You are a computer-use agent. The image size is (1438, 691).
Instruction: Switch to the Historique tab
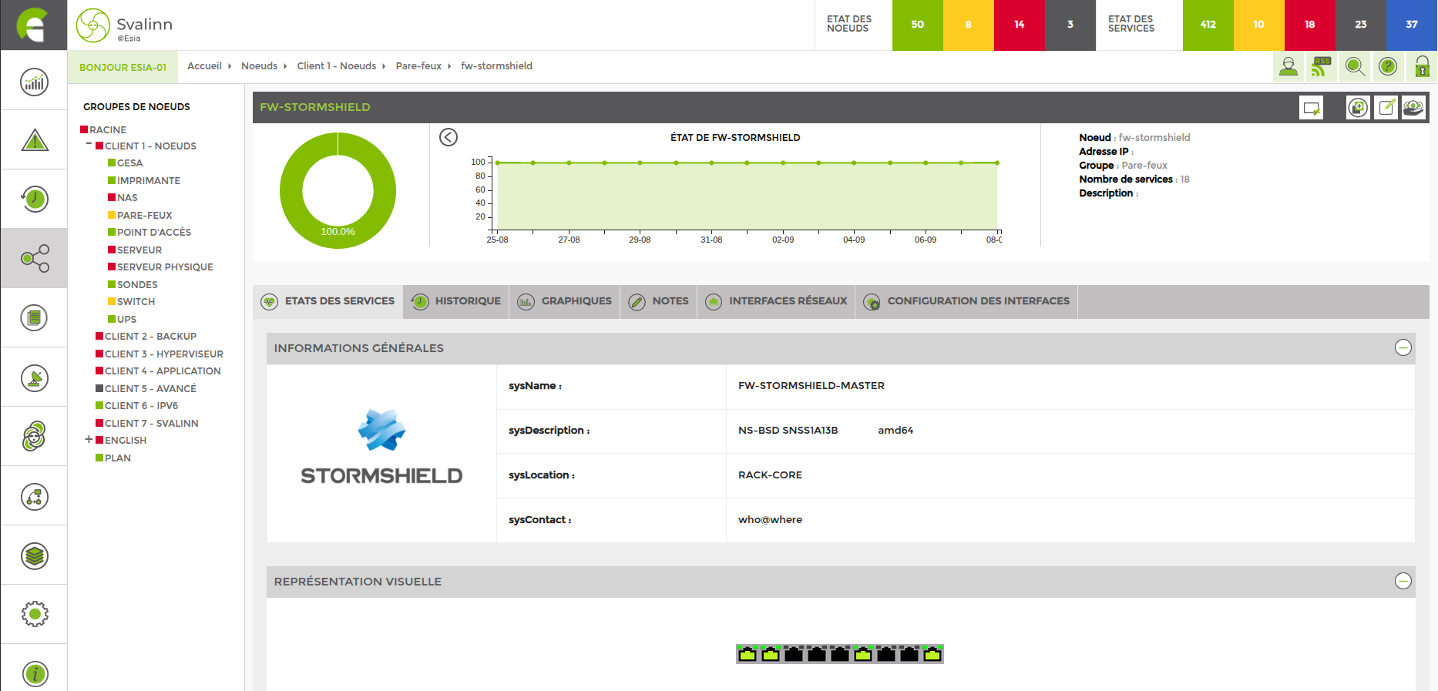click(x=456, y=301)
